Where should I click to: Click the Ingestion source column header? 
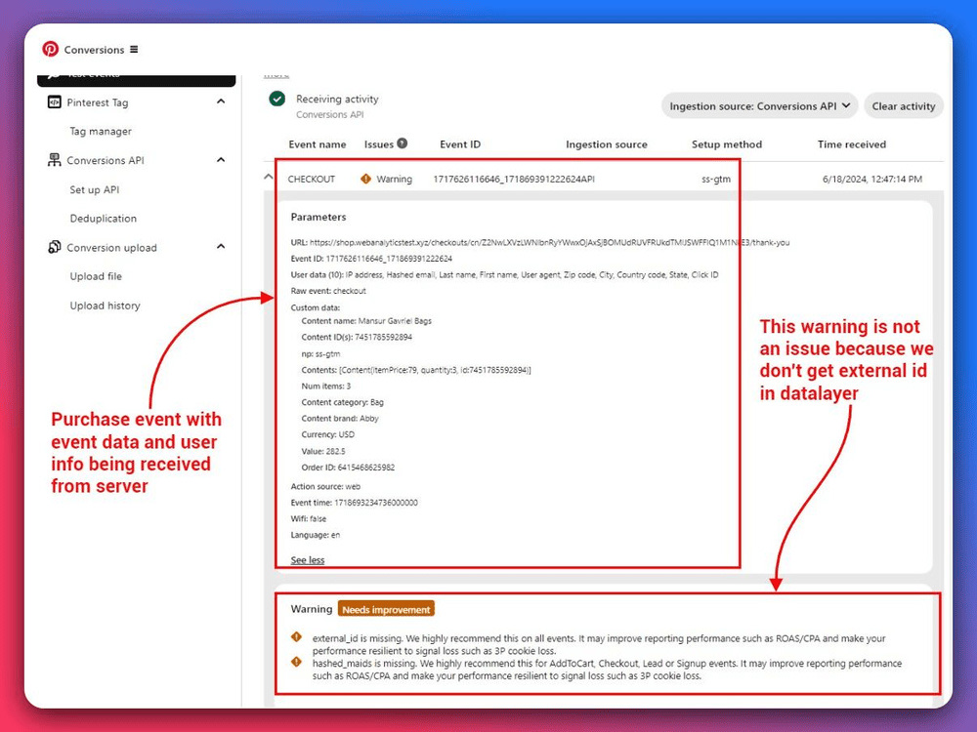[607, 144]
